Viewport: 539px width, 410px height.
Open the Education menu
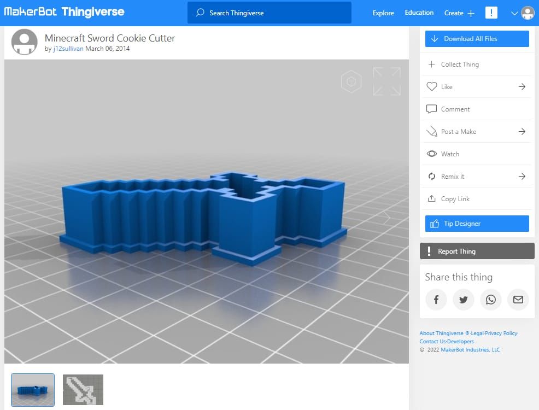tap(419, 12)
